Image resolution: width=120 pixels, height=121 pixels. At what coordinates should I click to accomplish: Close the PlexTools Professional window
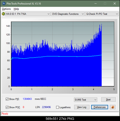click(115, 4)
